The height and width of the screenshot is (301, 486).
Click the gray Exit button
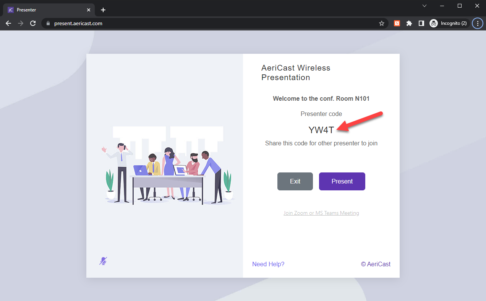pyautogui.click(x=295, y=181)
